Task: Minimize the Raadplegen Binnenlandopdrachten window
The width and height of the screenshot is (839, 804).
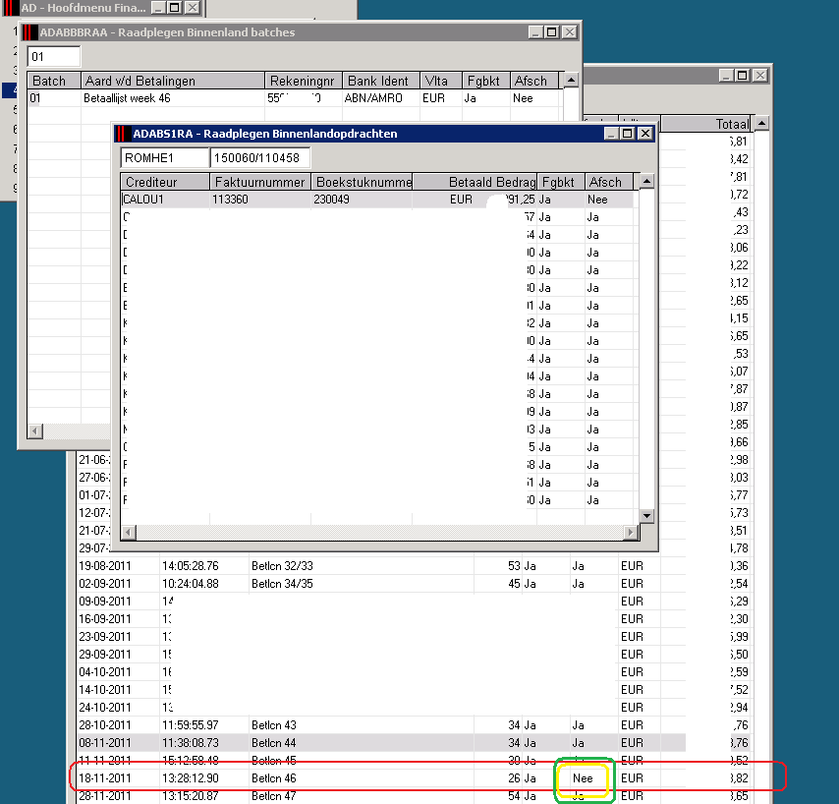Action: click(x=611, y=134)
